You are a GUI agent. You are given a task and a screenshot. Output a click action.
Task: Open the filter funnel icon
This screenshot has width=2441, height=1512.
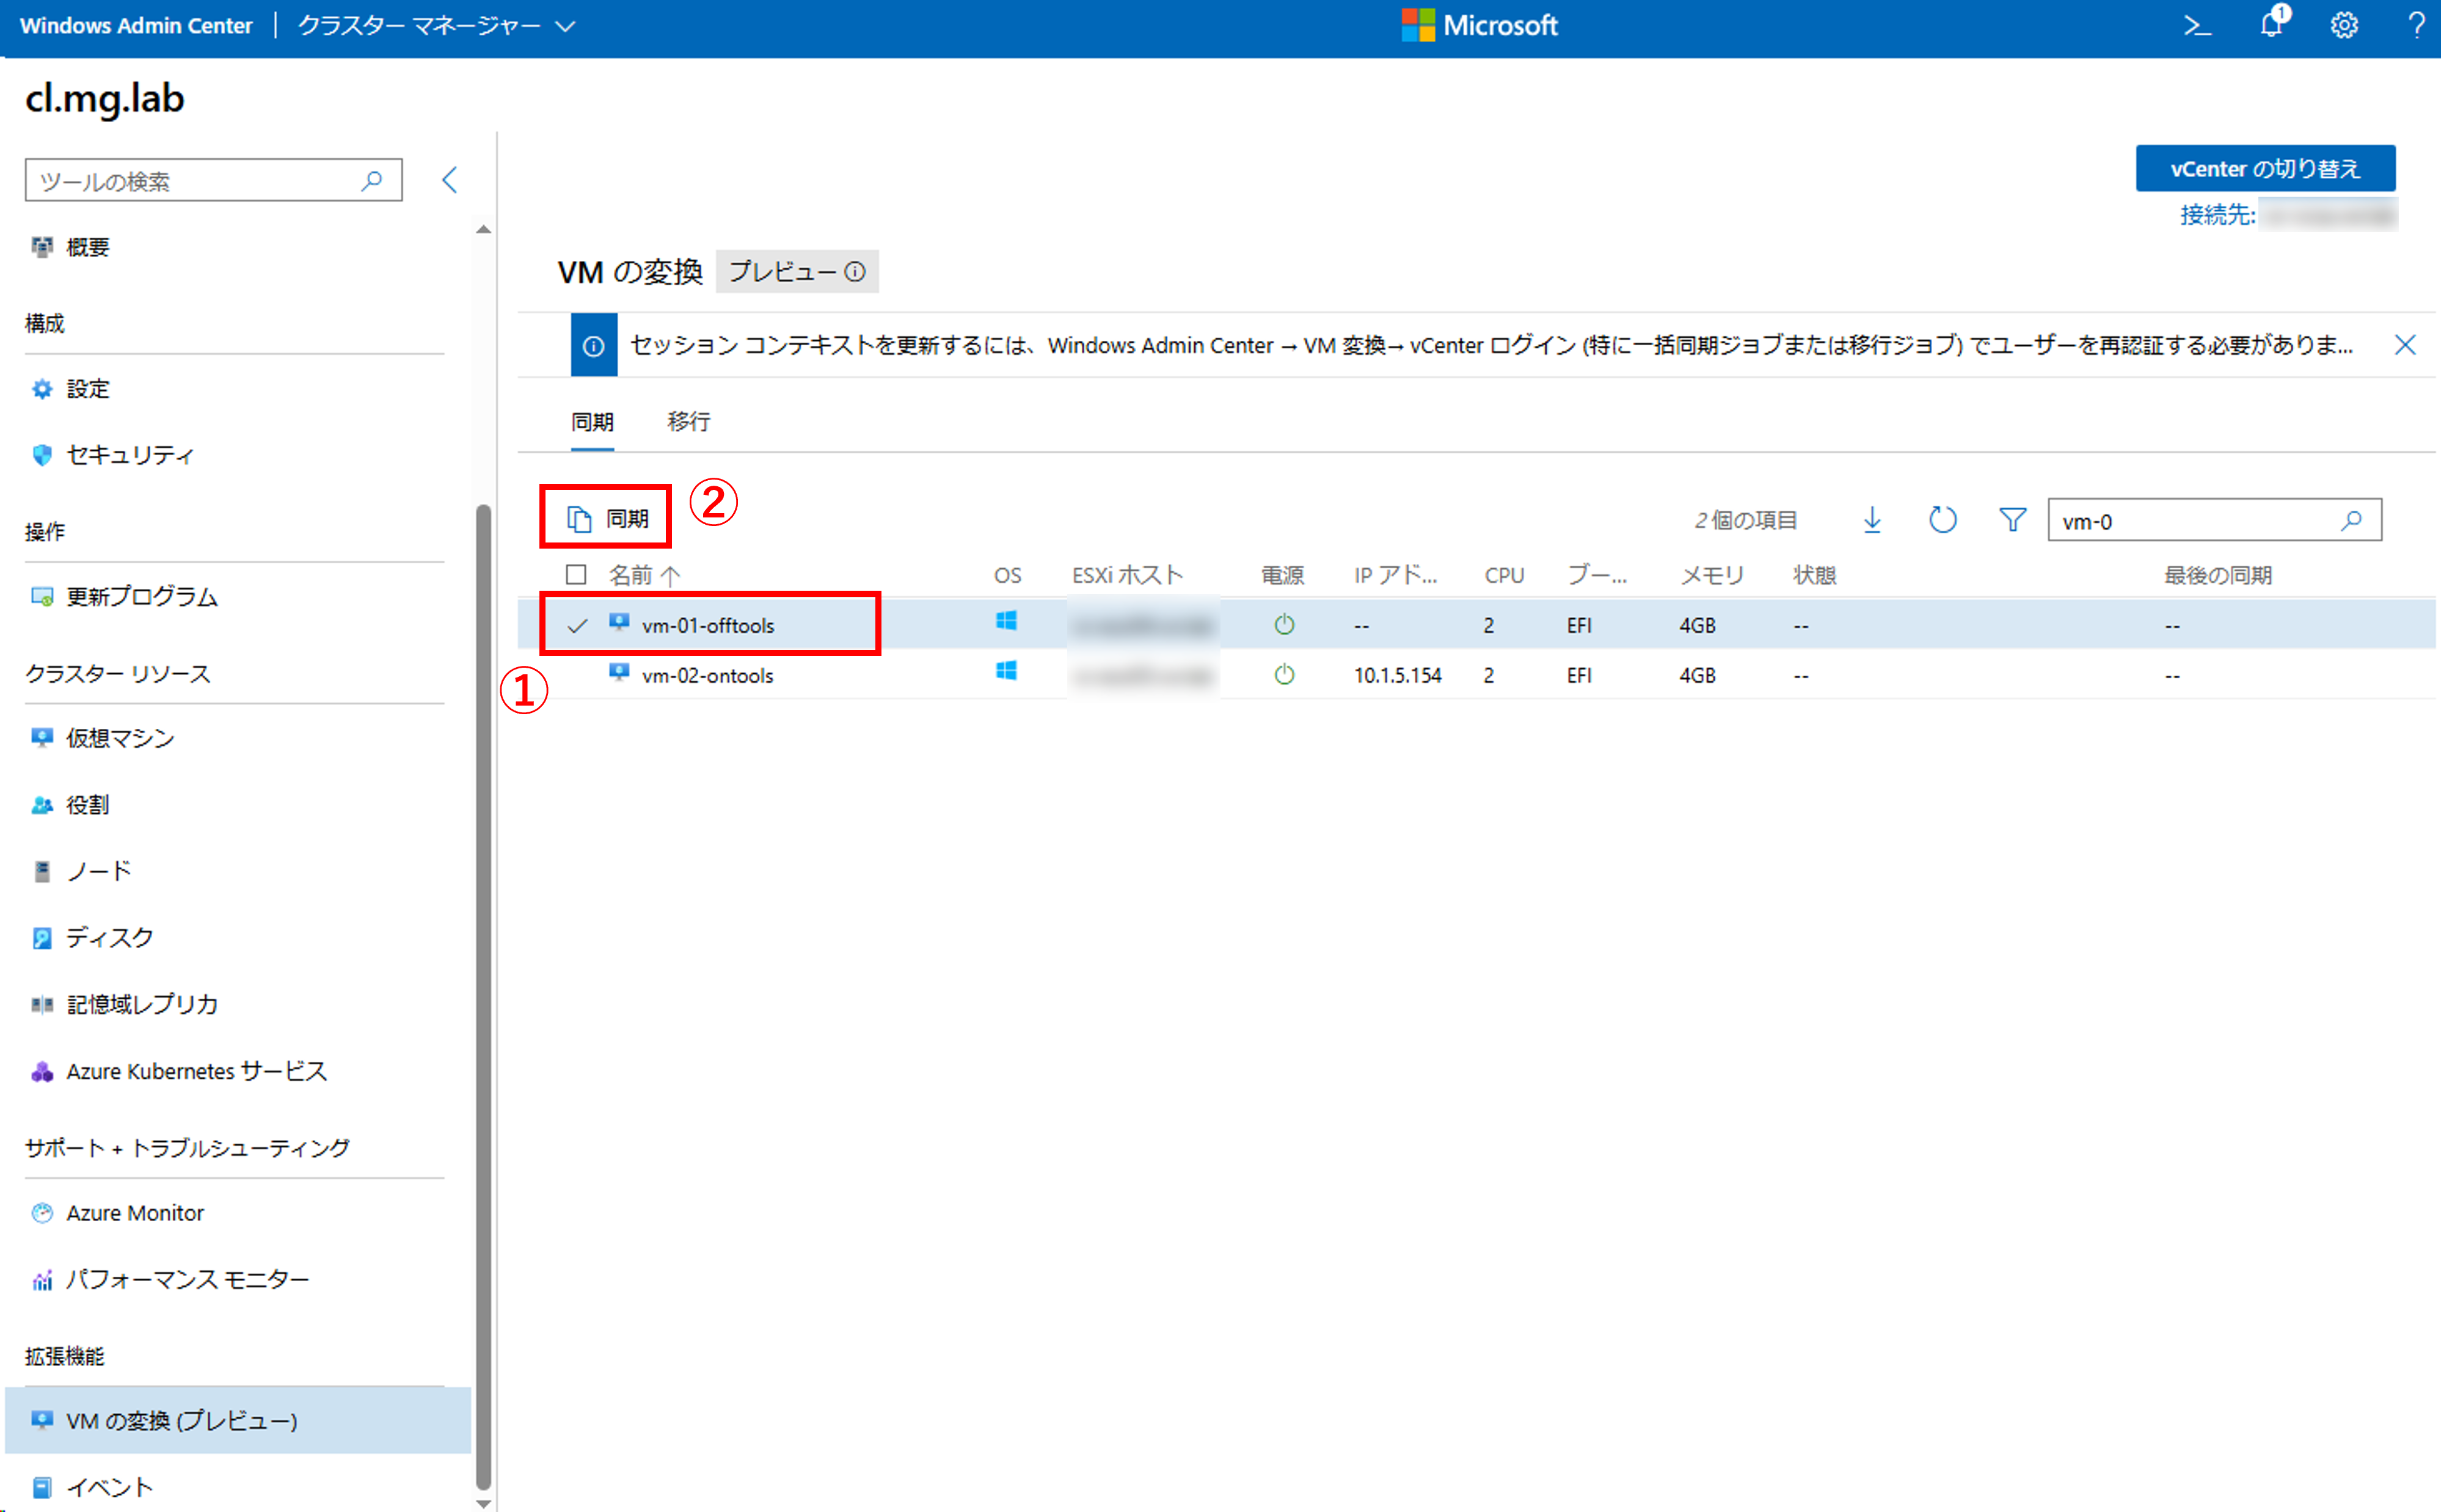coord(2012,520)
